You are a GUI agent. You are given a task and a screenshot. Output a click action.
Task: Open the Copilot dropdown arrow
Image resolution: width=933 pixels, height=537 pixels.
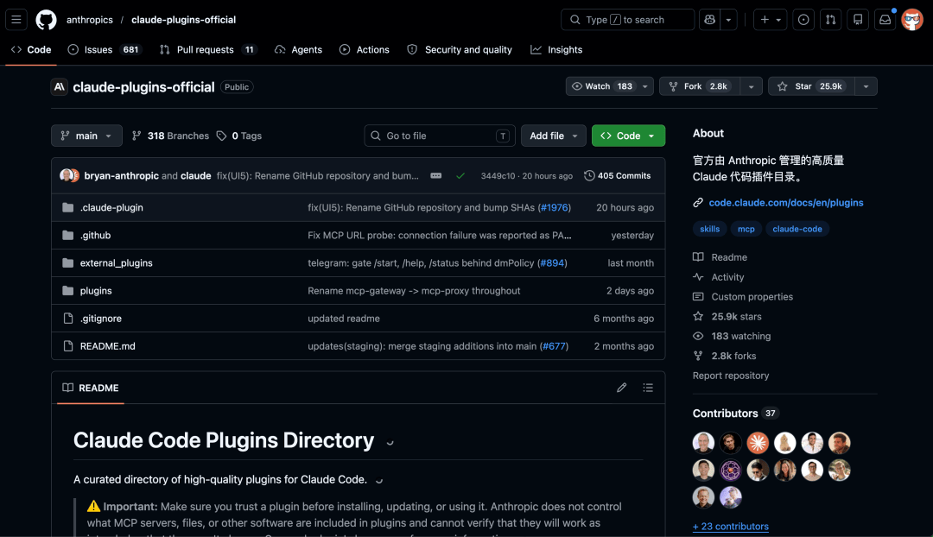coord(729,20)
